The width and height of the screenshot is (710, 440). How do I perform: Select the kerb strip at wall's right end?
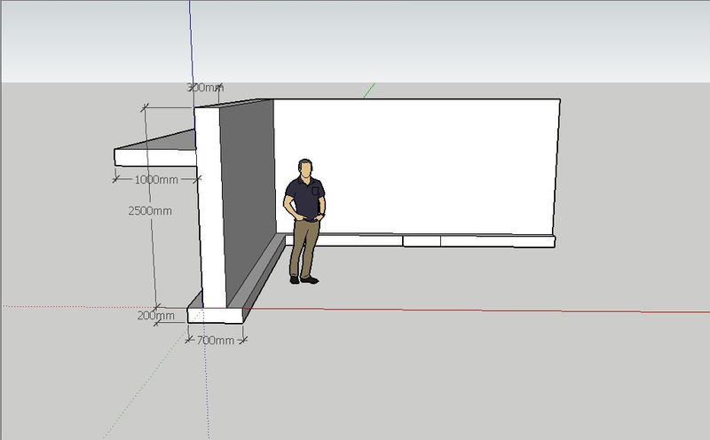497,240
